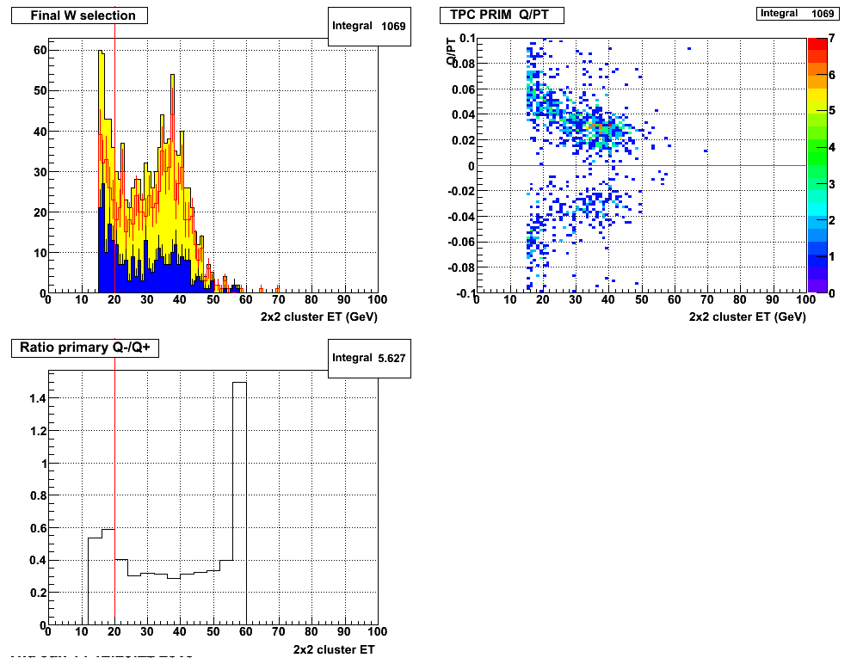Click y-axis value -0.08 on TPC PRIM plot

tap(460, 267)
